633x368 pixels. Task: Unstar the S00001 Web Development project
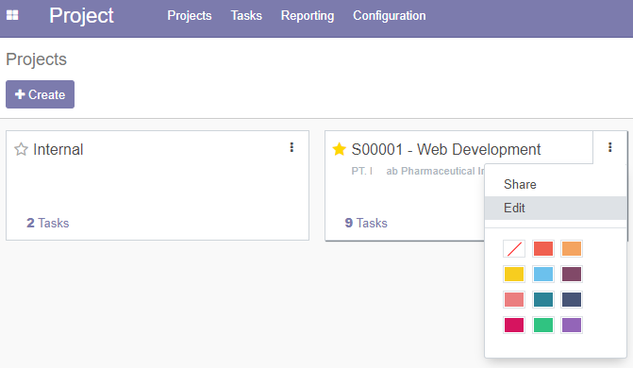339,149
